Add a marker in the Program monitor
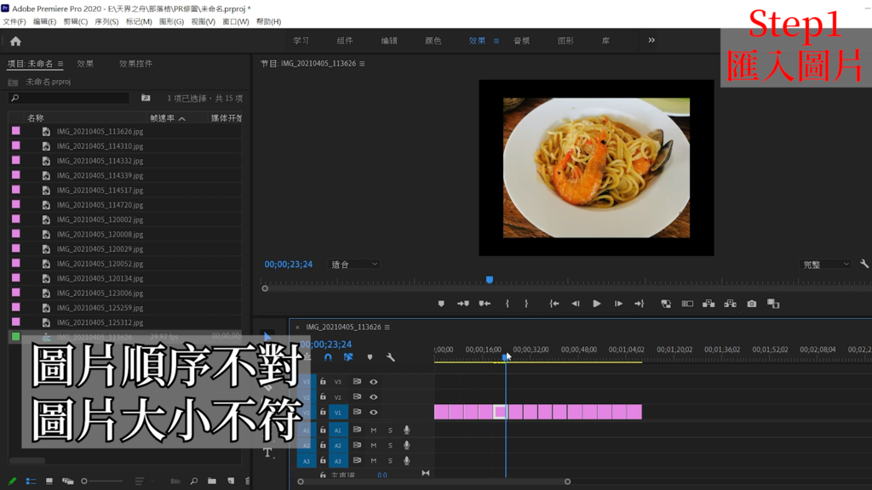Screen dimensions: 872x490 [x=441, y=304]
